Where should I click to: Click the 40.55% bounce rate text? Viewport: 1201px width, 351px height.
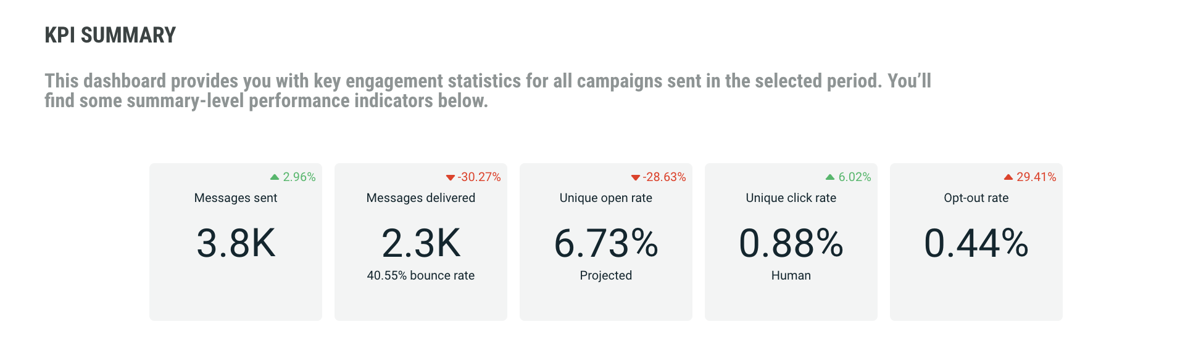click(x=421, y=276)
